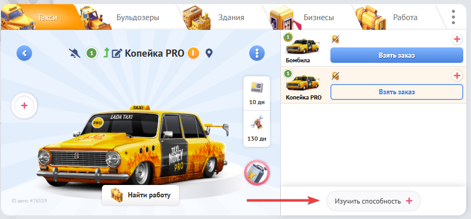This screenshot has height=219, width=471.
Task: Open the license document with 10 дн
Action: (256, 93)
